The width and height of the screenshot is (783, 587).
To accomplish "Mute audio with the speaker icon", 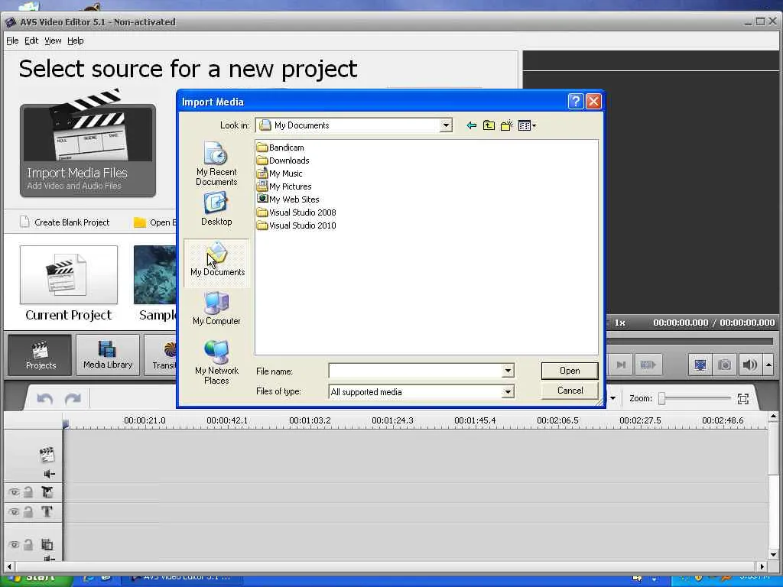I will (749, 365).
